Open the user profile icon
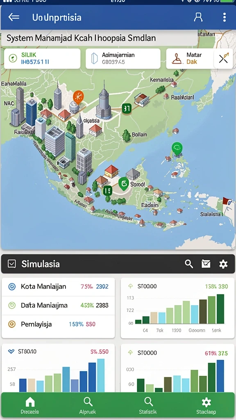The height and width of the screenshot is (420, 236). point(198,17)
